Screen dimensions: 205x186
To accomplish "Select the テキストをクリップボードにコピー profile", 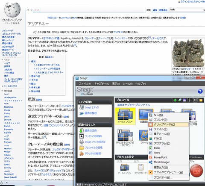I will coord(125,138).
